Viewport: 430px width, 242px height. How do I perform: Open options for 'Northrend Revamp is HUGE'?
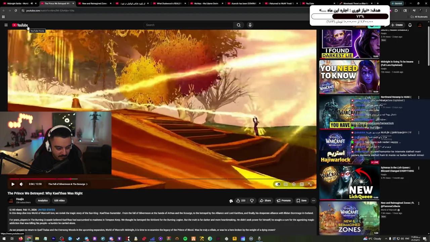click(x=419, y=97)
